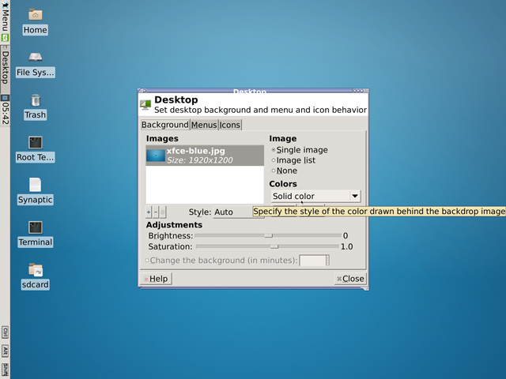Screen dimensions: 506x379
Task: Click the Desktop dialog header monitor icon
Action: [145, 105]
